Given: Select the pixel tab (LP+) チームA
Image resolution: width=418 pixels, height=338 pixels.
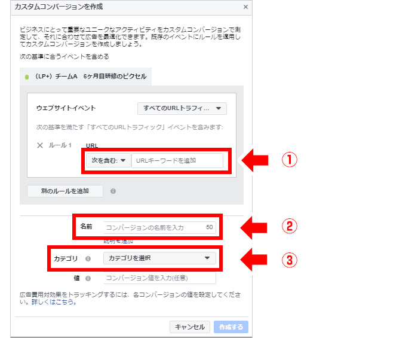Looking at the screenshot, I should [x=85, y=77].
